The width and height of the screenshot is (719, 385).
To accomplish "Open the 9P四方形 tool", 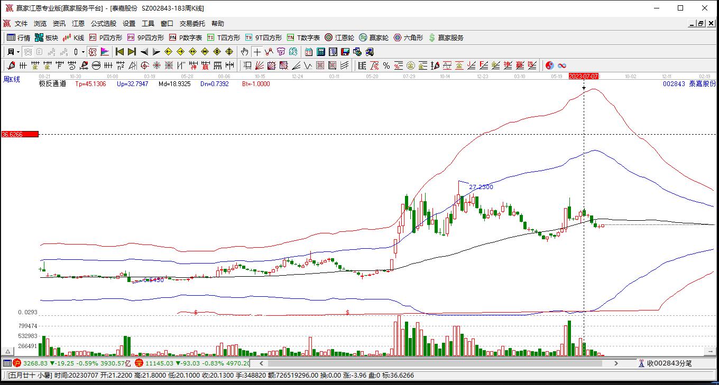I will click(145, 37).
